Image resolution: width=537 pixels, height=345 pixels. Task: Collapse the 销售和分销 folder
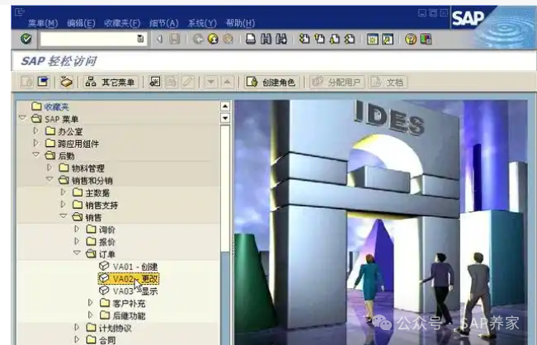pyautogui.click(x=49, y=180)
